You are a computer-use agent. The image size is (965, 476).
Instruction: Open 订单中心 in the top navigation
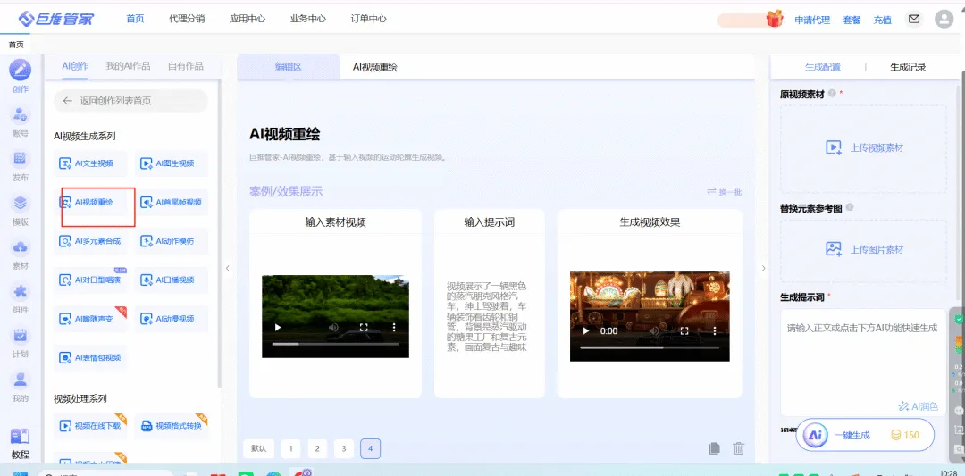click(368, 19)
